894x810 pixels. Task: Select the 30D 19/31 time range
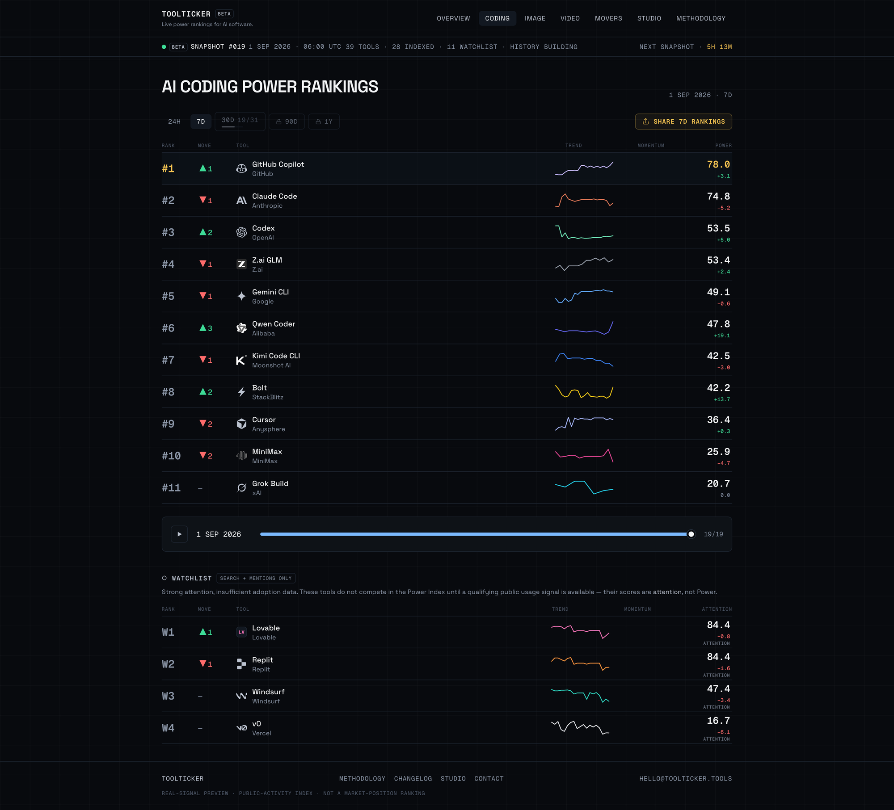coord(240,122)
